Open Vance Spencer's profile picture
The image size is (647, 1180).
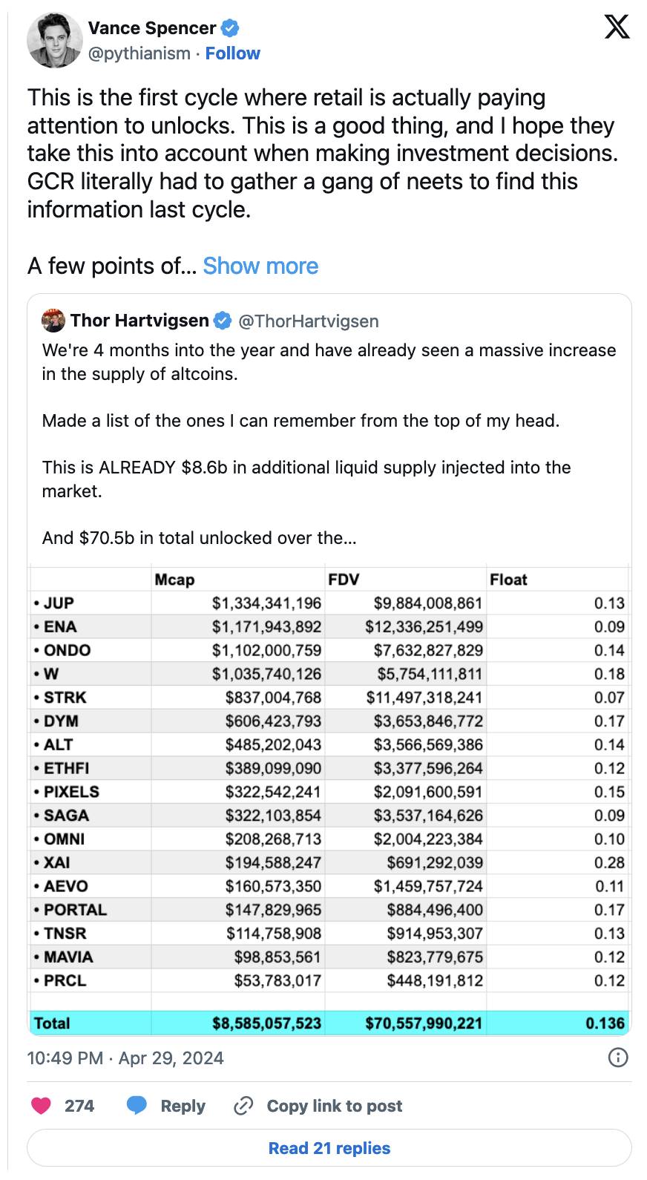point(53,40)
